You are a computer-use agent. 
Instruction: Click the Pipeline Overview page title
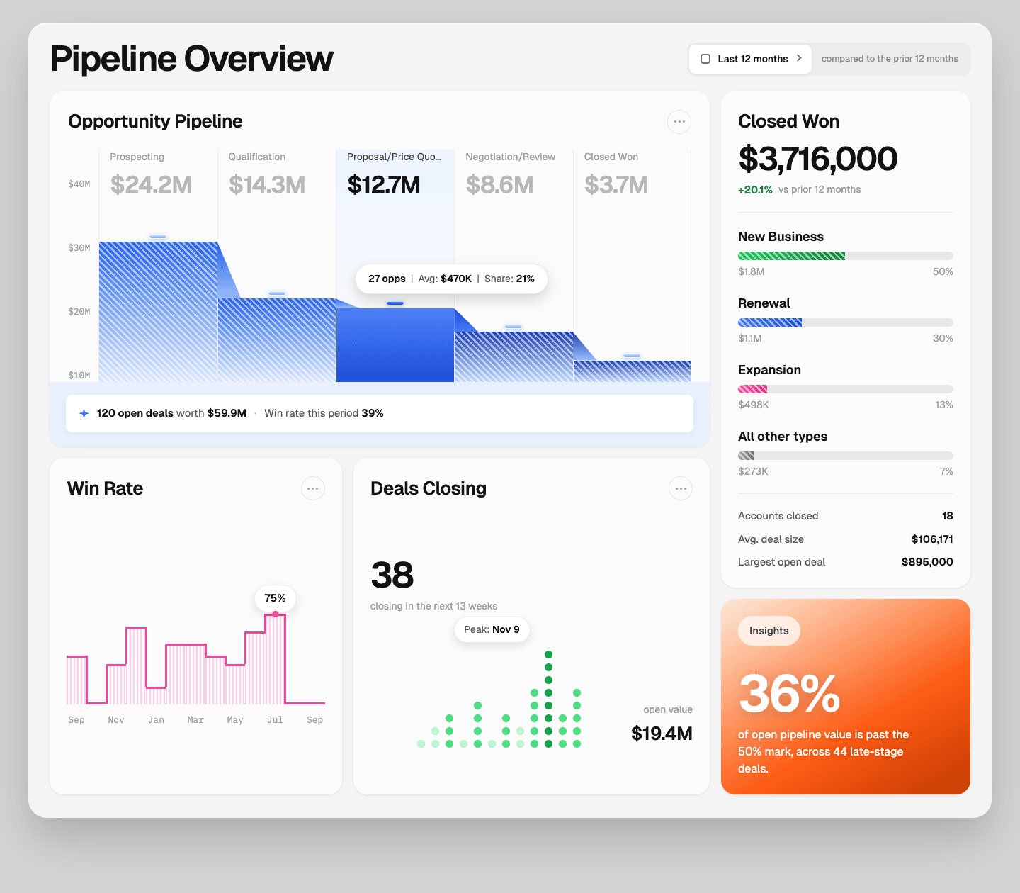tap(192, 59)
